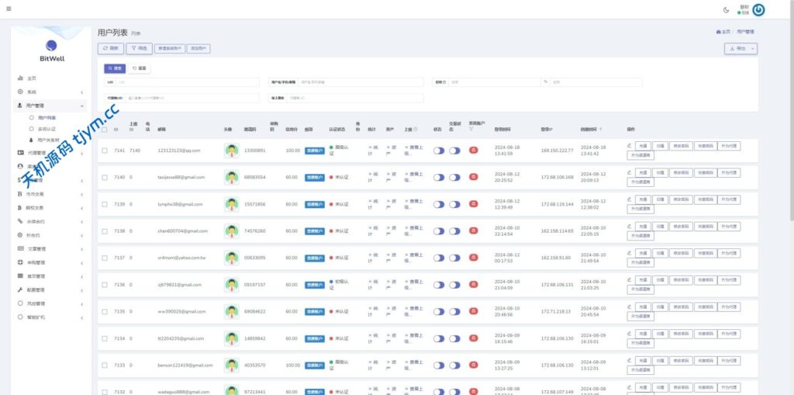Click the blue 搜索 search button
This screenshot has height=395, width=794.
(x=115, y=68)
